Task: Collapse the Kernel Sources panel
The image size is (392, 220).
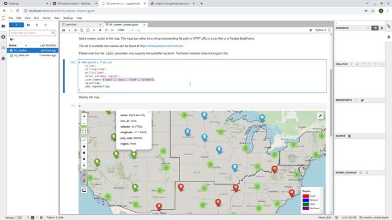Action: point(346,172)
